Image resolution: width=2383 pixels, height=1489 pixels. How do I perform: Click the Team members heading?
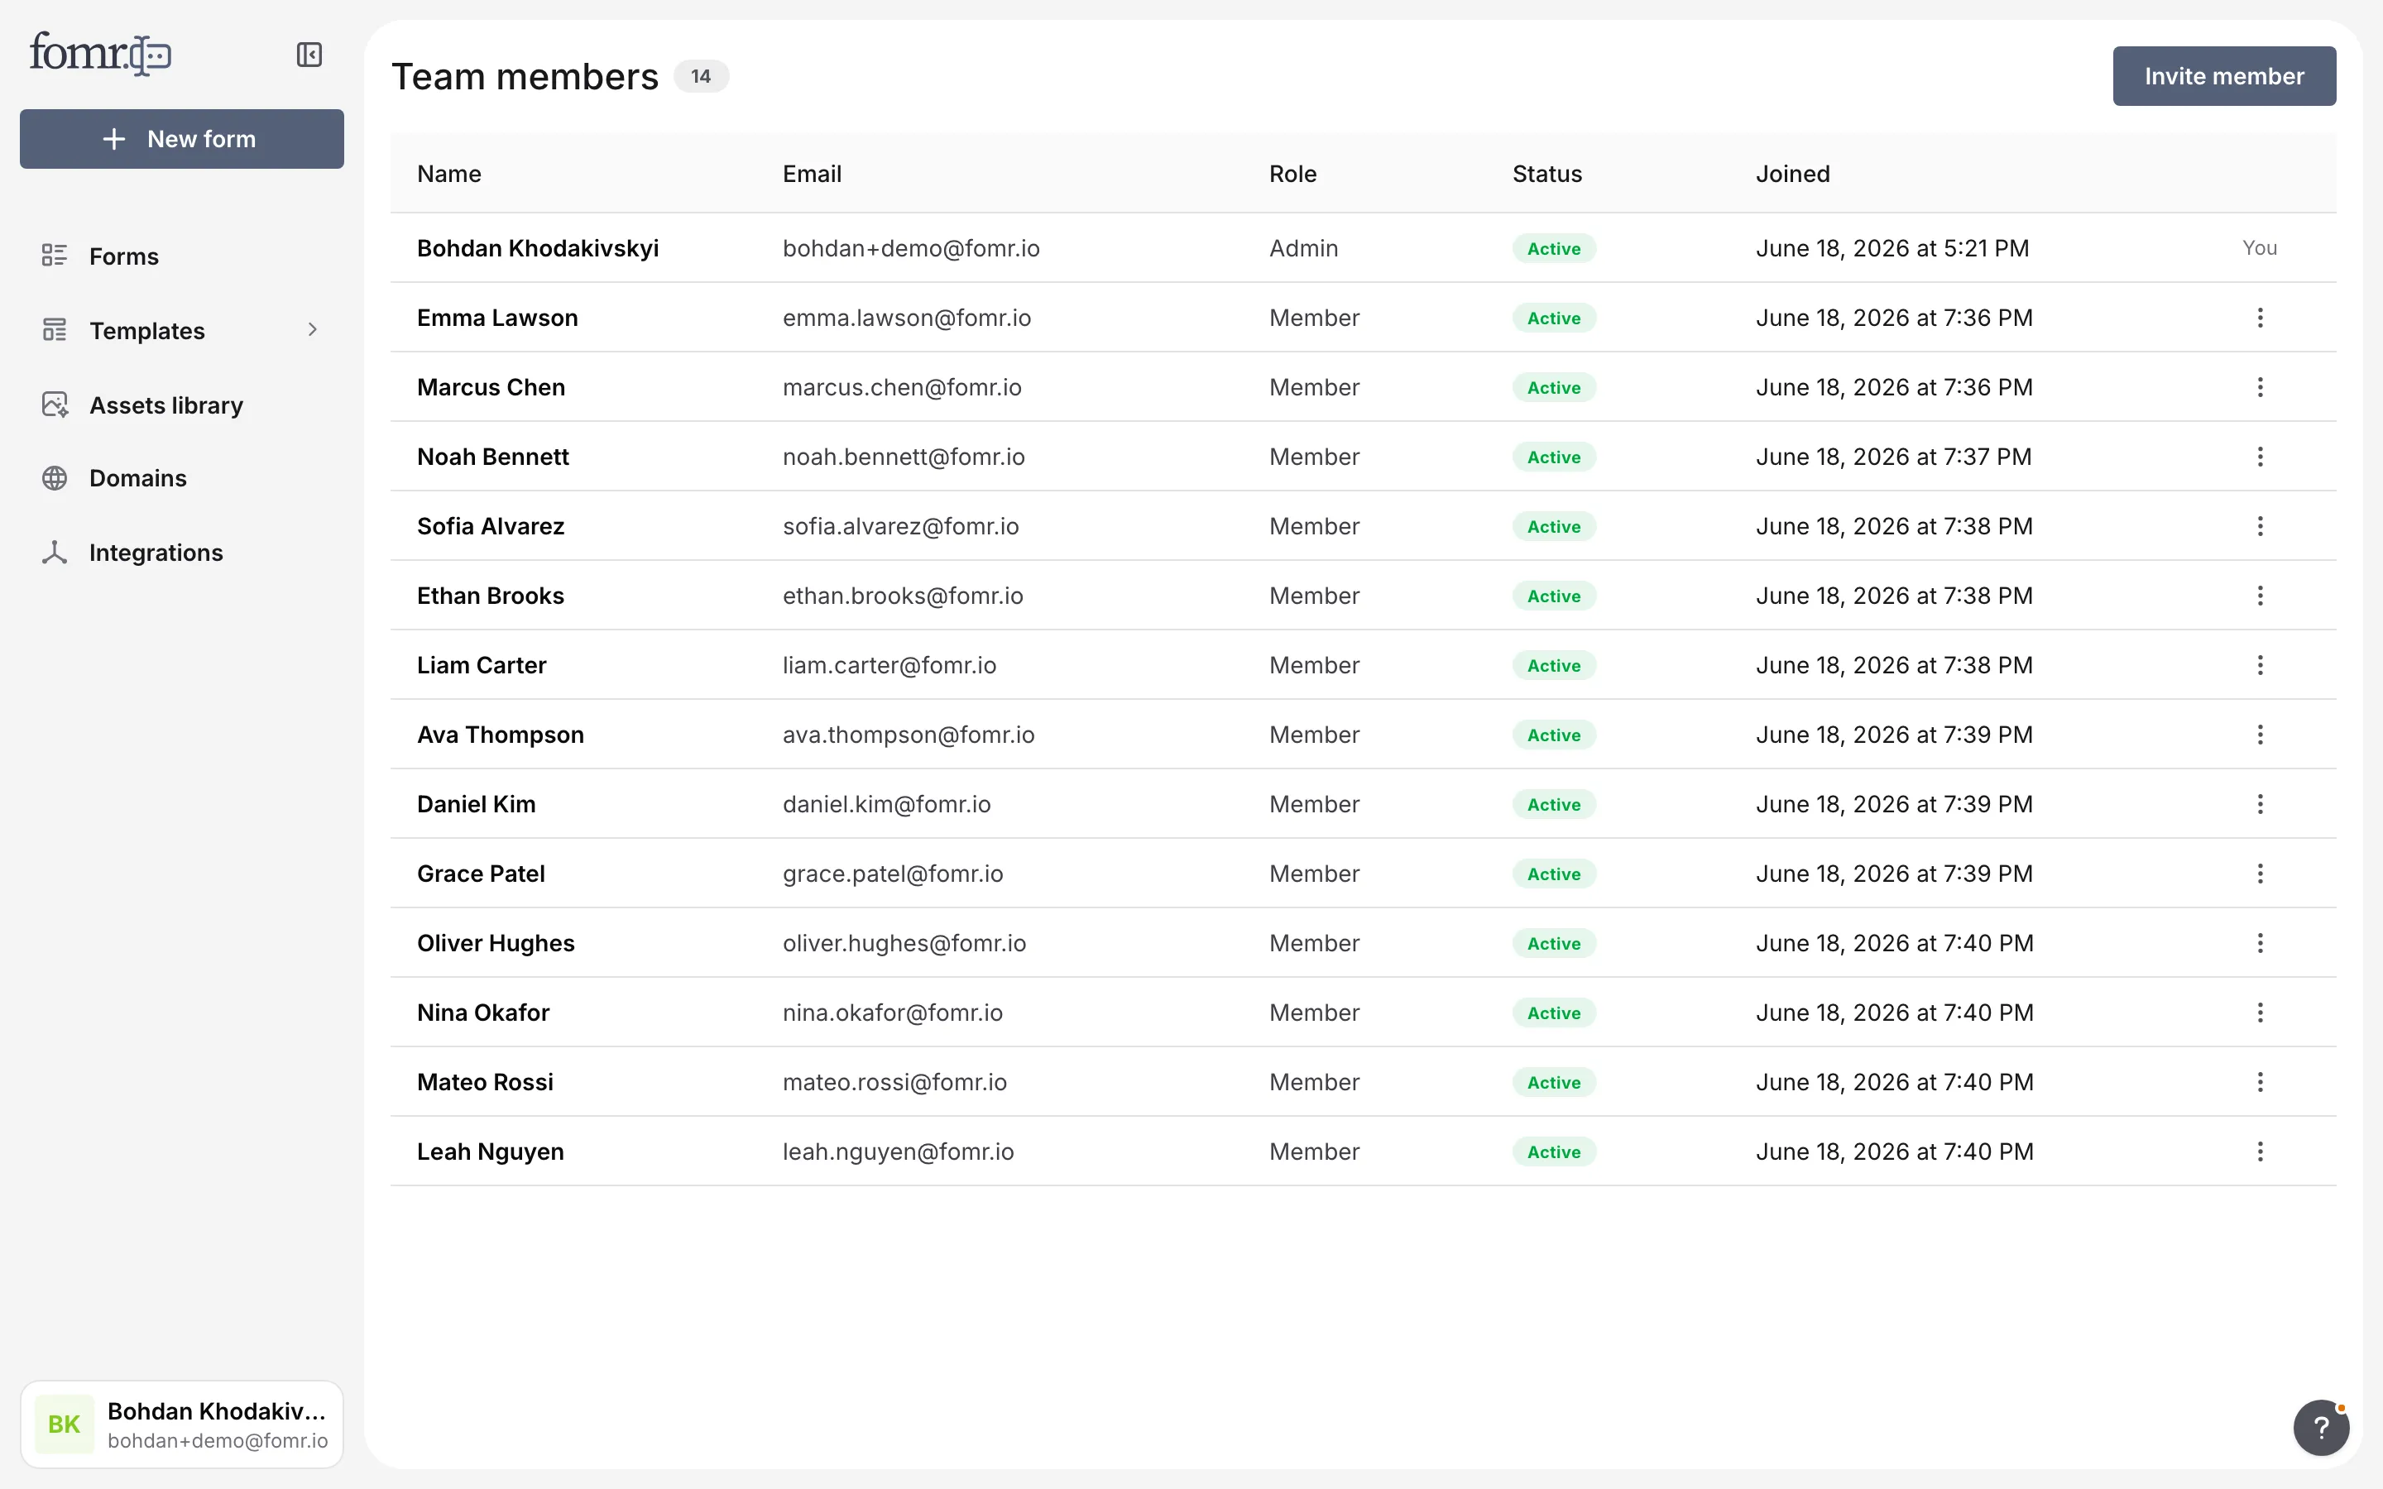pyautogui.click(x=525, y=77)
